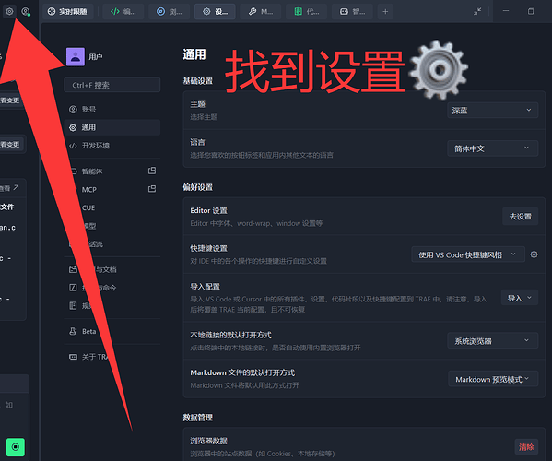Open settings via the top-left gear icon

point(9,11)
